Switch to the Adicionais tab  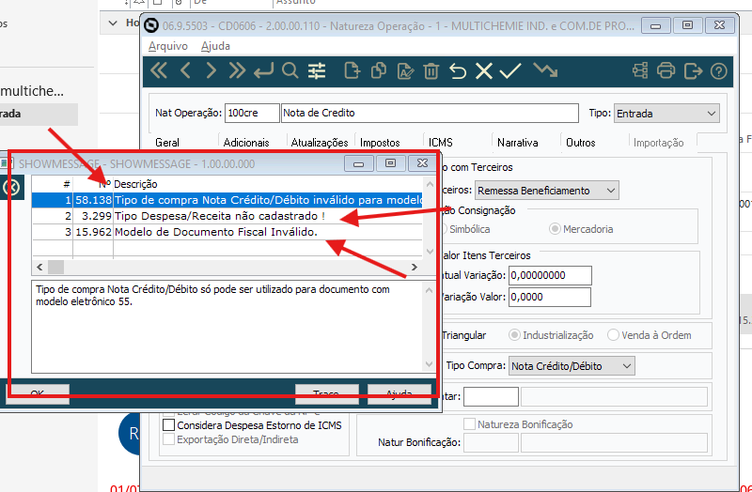[246, 143]
